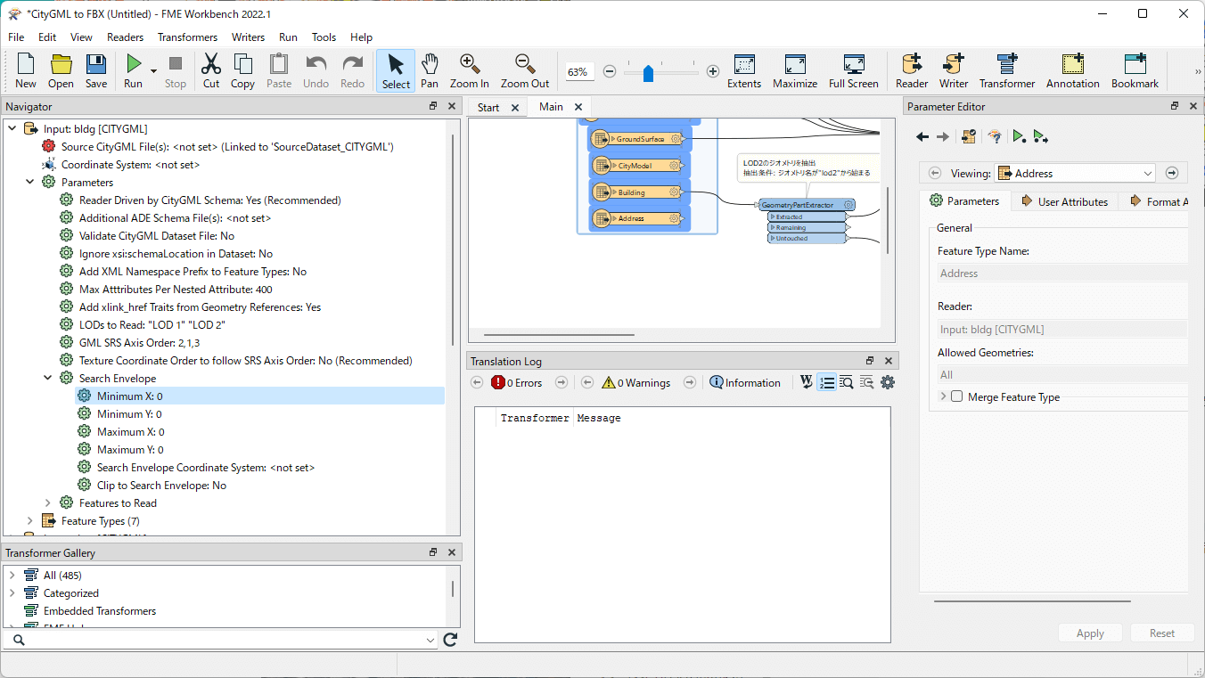The image size is (1205, 678).
Task: Toggle Warnings filter in Translation Log
Action: (635, 382)
